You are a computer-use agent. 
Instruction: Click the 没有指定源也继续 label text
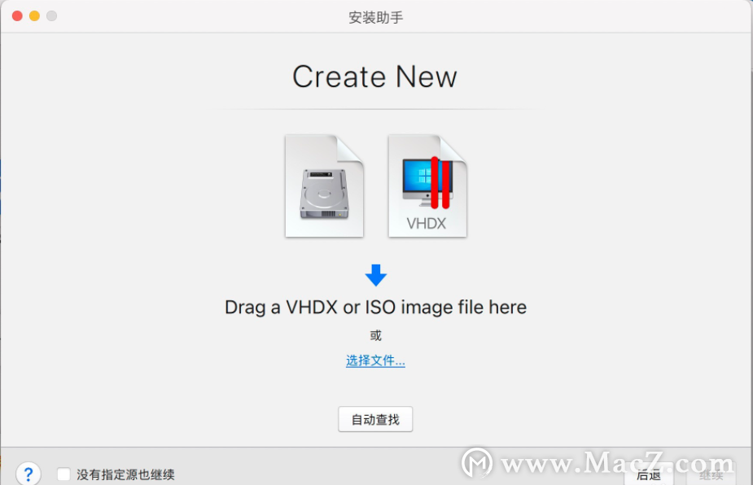(125, 474)
